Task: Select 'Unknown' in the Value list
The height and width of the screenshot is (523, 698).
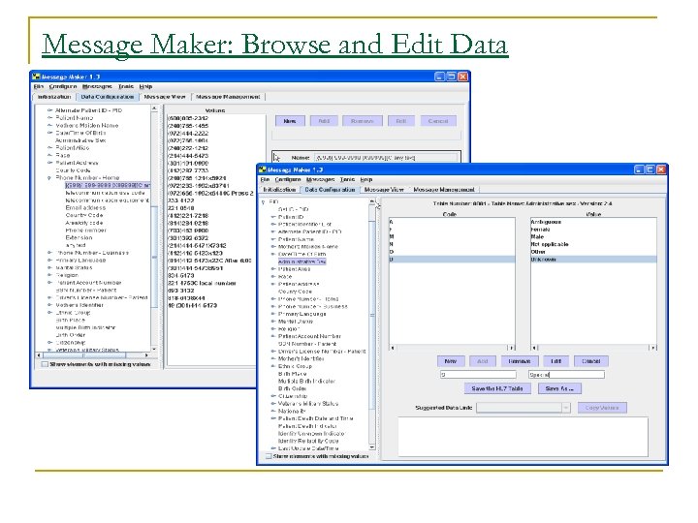Action: (593, 259)
